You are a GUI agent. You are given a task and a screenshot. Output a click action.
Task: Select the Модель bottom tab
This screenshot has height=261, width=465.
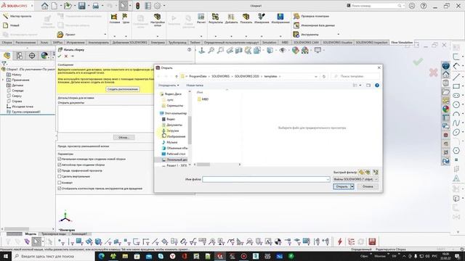31,233
